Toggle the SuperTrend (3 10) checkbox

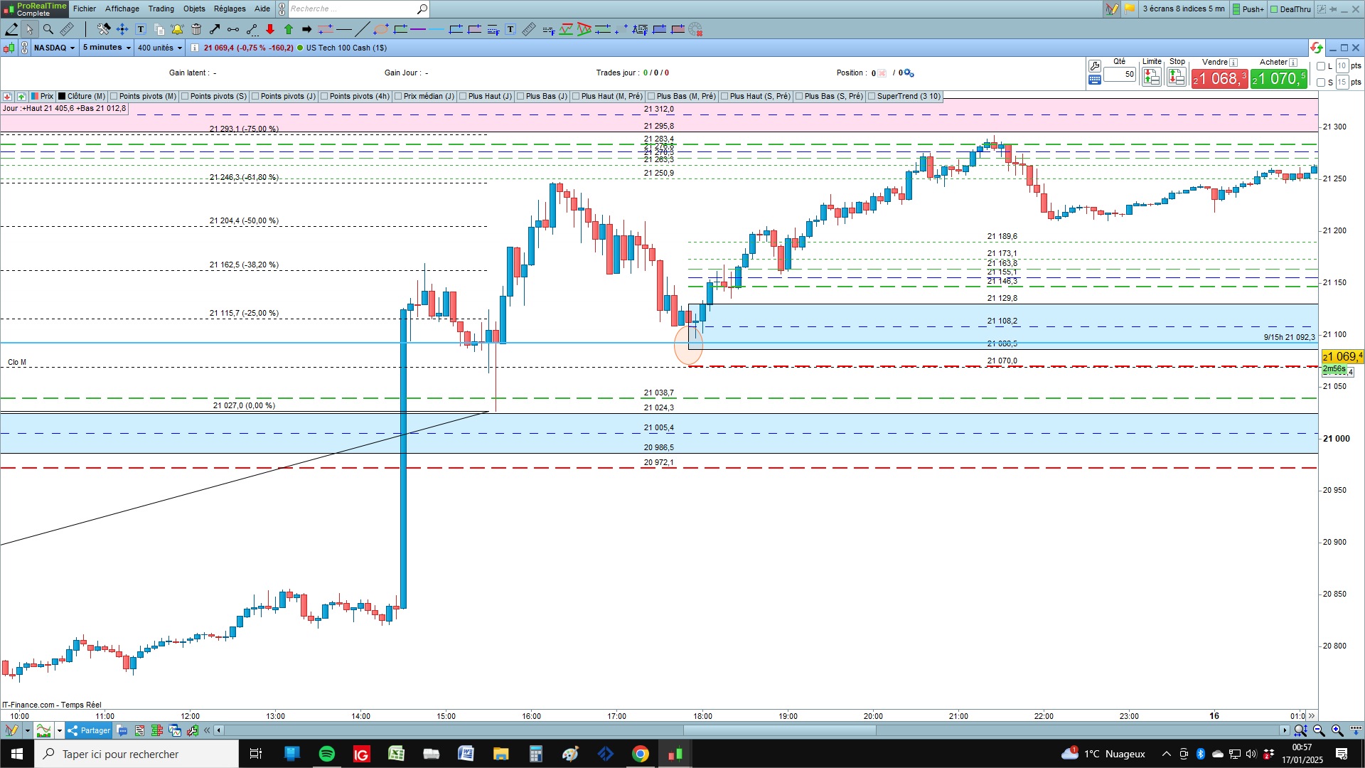872,97
